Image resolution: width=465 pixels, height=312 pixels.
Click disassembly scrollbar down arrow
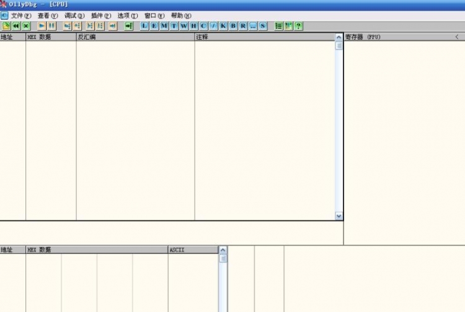point(339,216)
